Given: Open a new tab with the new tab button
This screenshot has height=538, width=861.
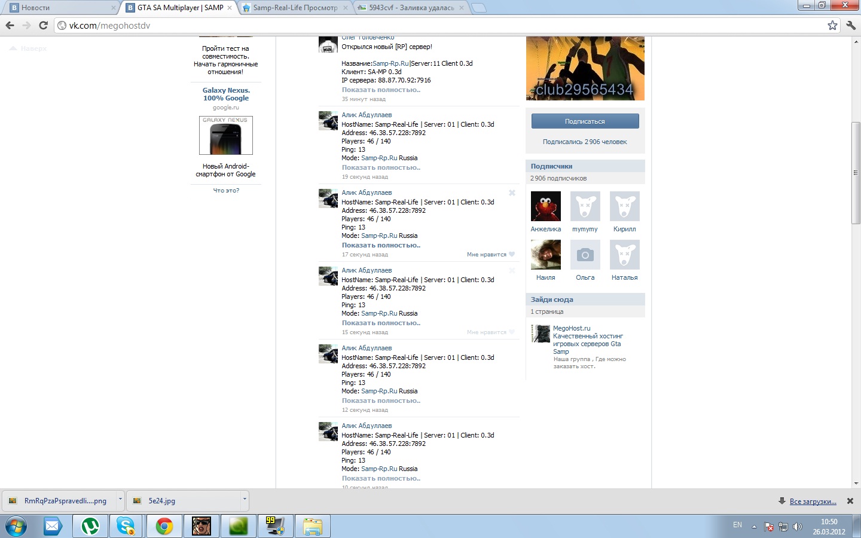Looking at the screenshot, I should click(x=478, y=8).
